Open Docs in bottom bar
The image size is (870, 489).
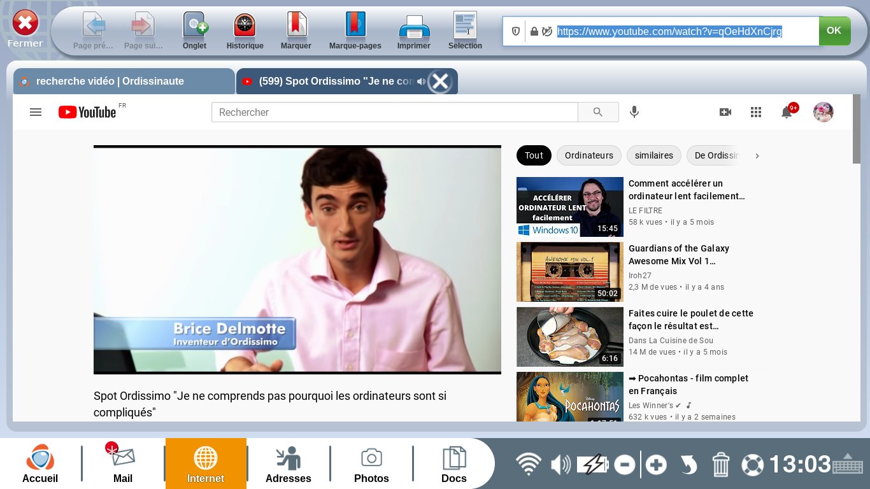click(454, 464)
